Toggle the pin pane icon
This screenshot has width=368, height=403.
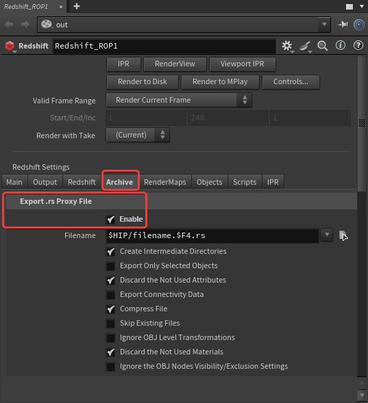pyautogui.click(x=343, y=25)
